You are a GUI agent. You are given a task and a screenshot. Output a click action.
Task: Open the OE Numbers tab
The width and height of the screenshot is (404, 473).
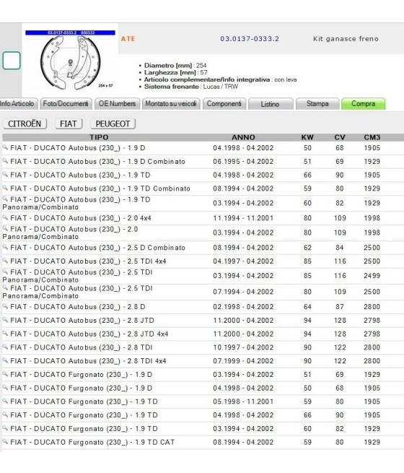pos(117,103)
